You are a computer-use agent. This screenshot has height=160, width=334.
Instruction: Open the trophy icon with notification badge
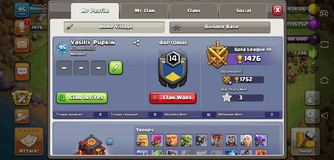[x=22, y=27]
